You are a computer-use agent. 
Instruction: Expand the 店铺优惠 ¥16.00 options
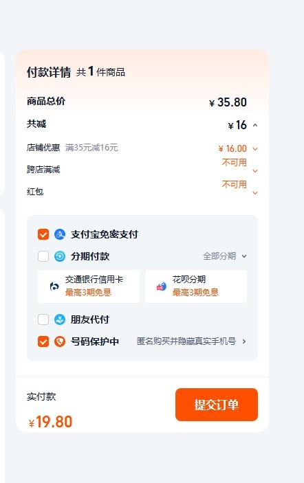(x=255, y=149)
